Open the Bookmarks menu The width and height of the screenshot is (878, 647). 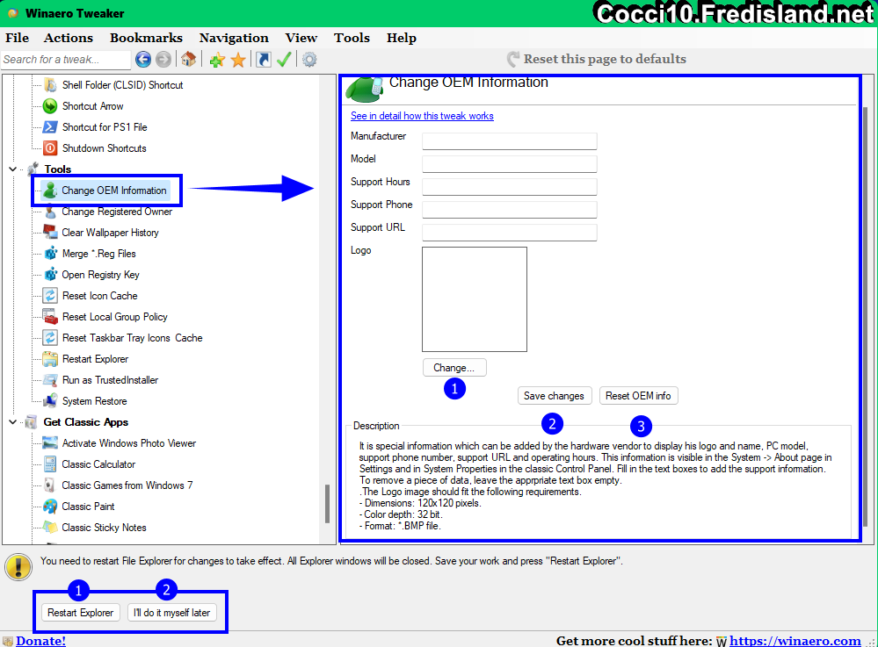pyautogui.click(x=146, y=38)
